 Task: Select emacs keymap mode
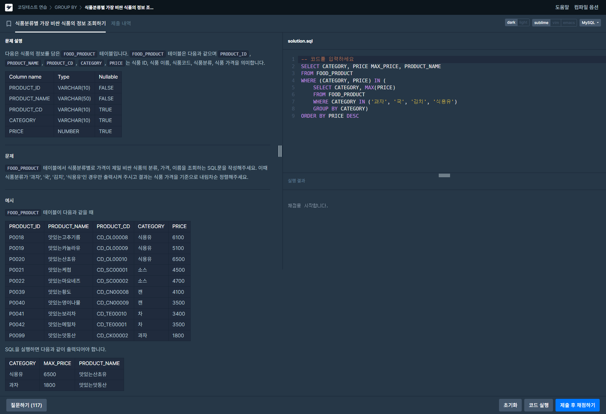(568, 23)
